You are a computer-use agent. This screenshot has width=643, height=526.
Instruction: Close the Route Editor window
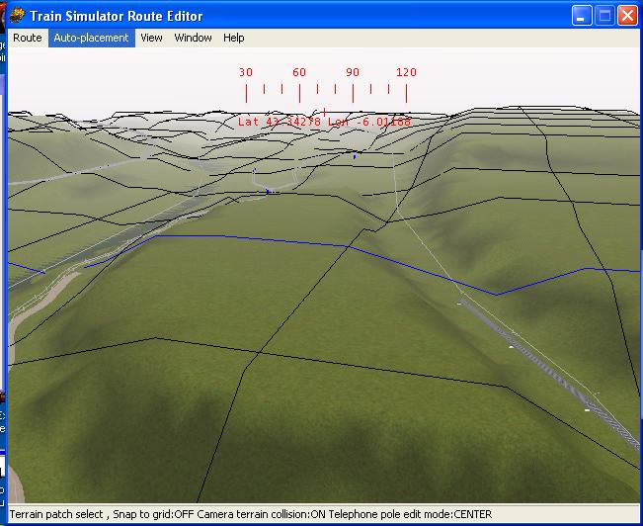click(x=628, y=15)
